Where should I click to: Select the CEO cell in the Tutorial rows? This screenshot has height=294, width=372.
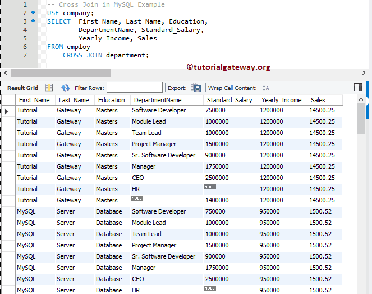click(x=138, y=178)
